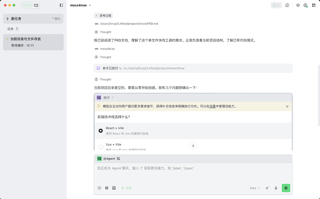Image resolution: width=320 pixels, height=199 pixels.
Task: Collapse the left task sidebar
Action: [x=61, y=5]
